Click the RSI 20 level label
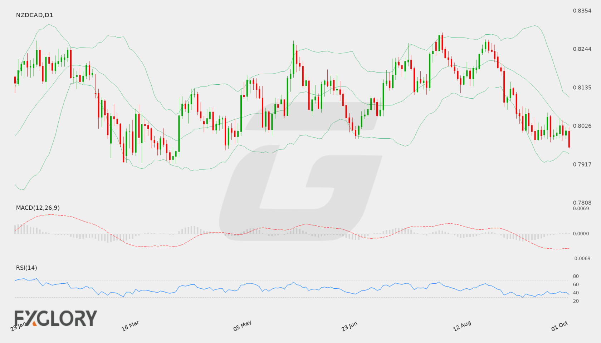The width and height of the screenshot is (601, 343). (x=576, y=301)
